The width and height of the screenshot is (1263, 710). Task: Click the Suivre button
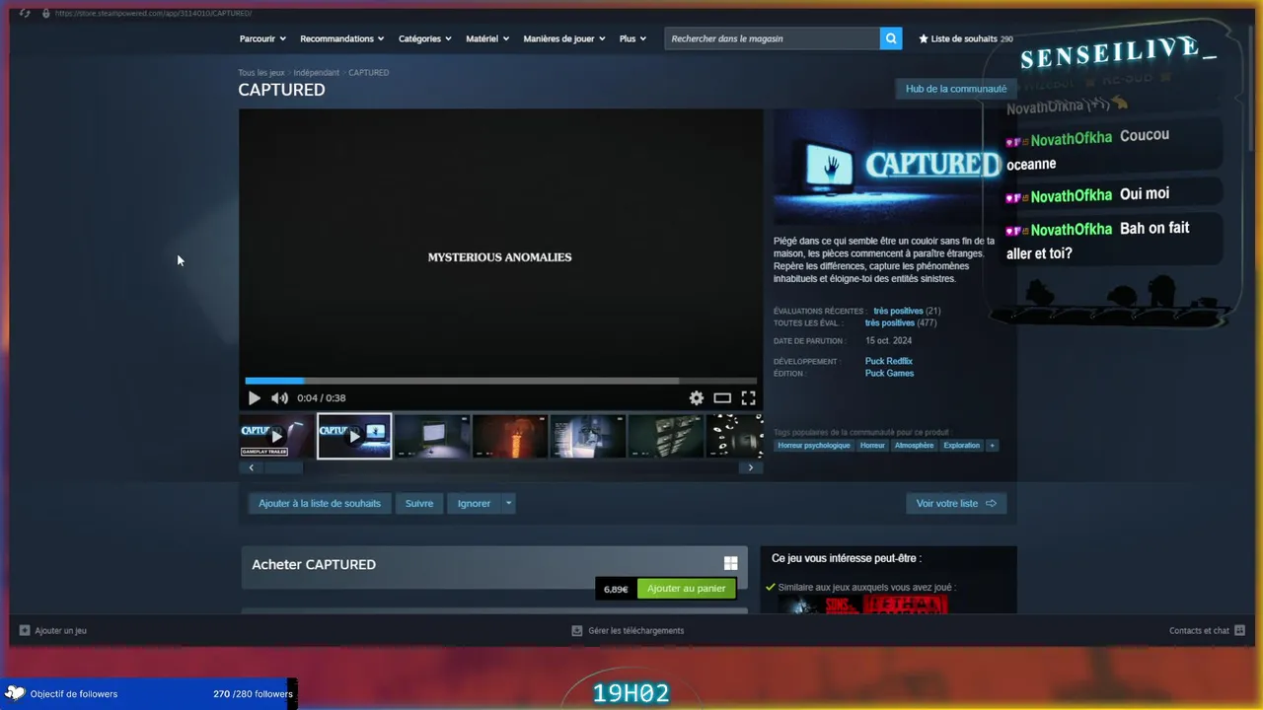tap(419, 503)
